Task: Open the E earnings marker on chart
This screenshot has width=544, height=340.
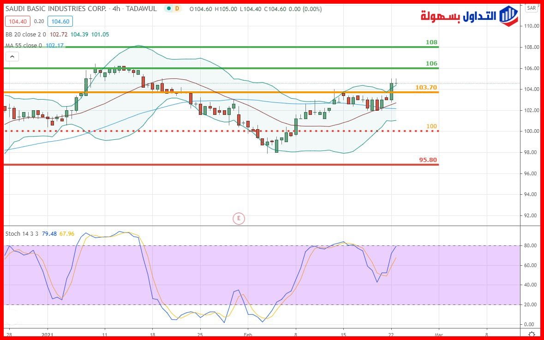Action: click(x=239, y=218)
